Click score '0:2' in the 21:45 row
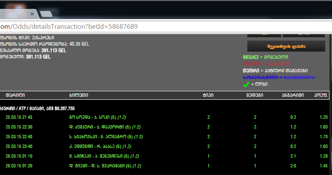The image size is (332, 175). 293,117
